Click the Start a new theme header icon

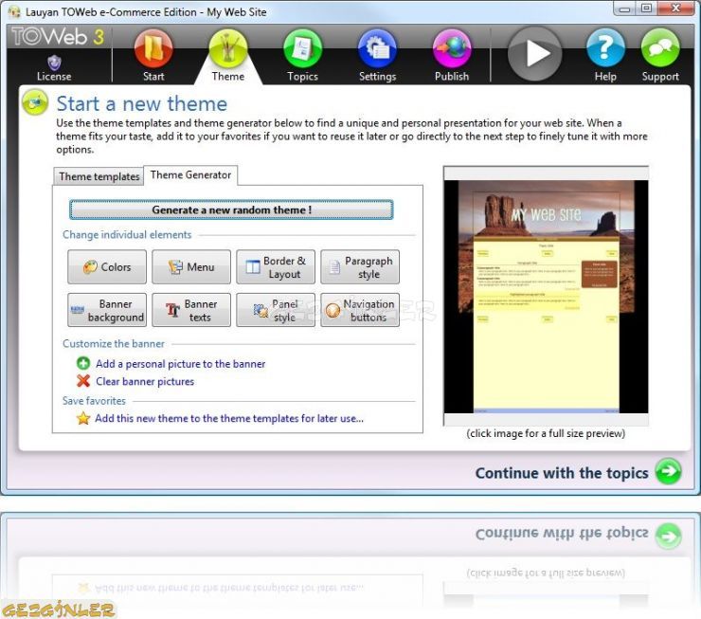(x=35, y=102)
